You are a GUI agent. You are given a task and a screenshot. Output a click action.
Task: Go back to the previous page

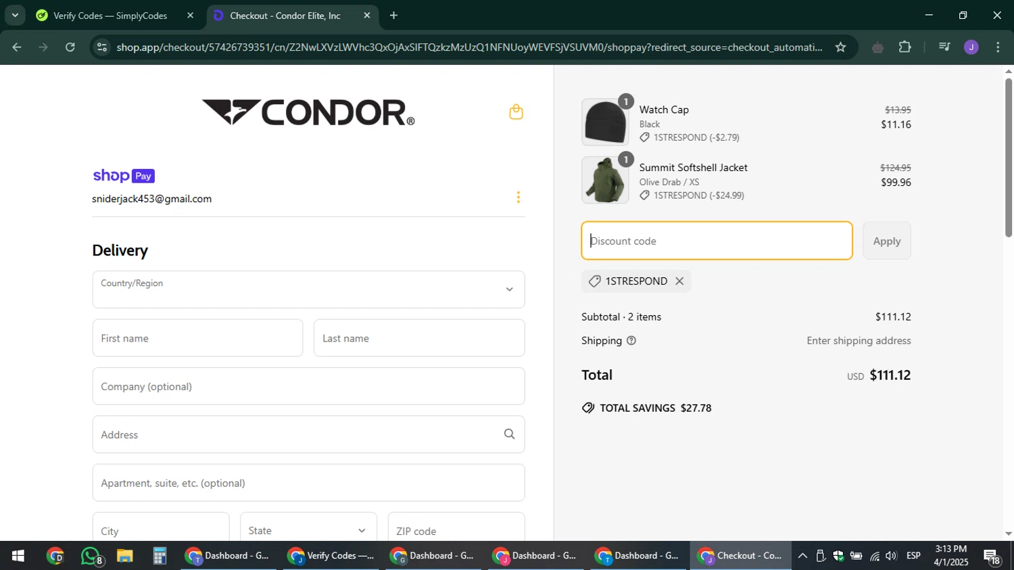[x=17, y=47]
